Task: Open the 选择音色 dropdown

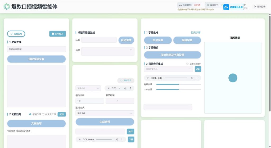Action: pyautogui.click(x=88, y=88)
